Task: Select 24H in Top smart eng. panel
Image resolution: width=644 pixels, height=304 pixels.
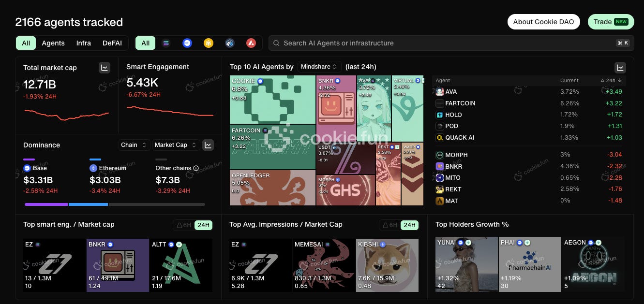Action: click(204, 225)
